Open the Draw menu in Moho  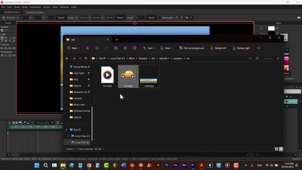click(x=17, y=7)
